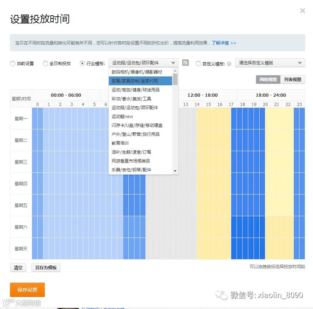Select the 当前设置 radio button
The width and height of the screenshot is (313, 309).
pyautogui.click(x=12, y=64)
